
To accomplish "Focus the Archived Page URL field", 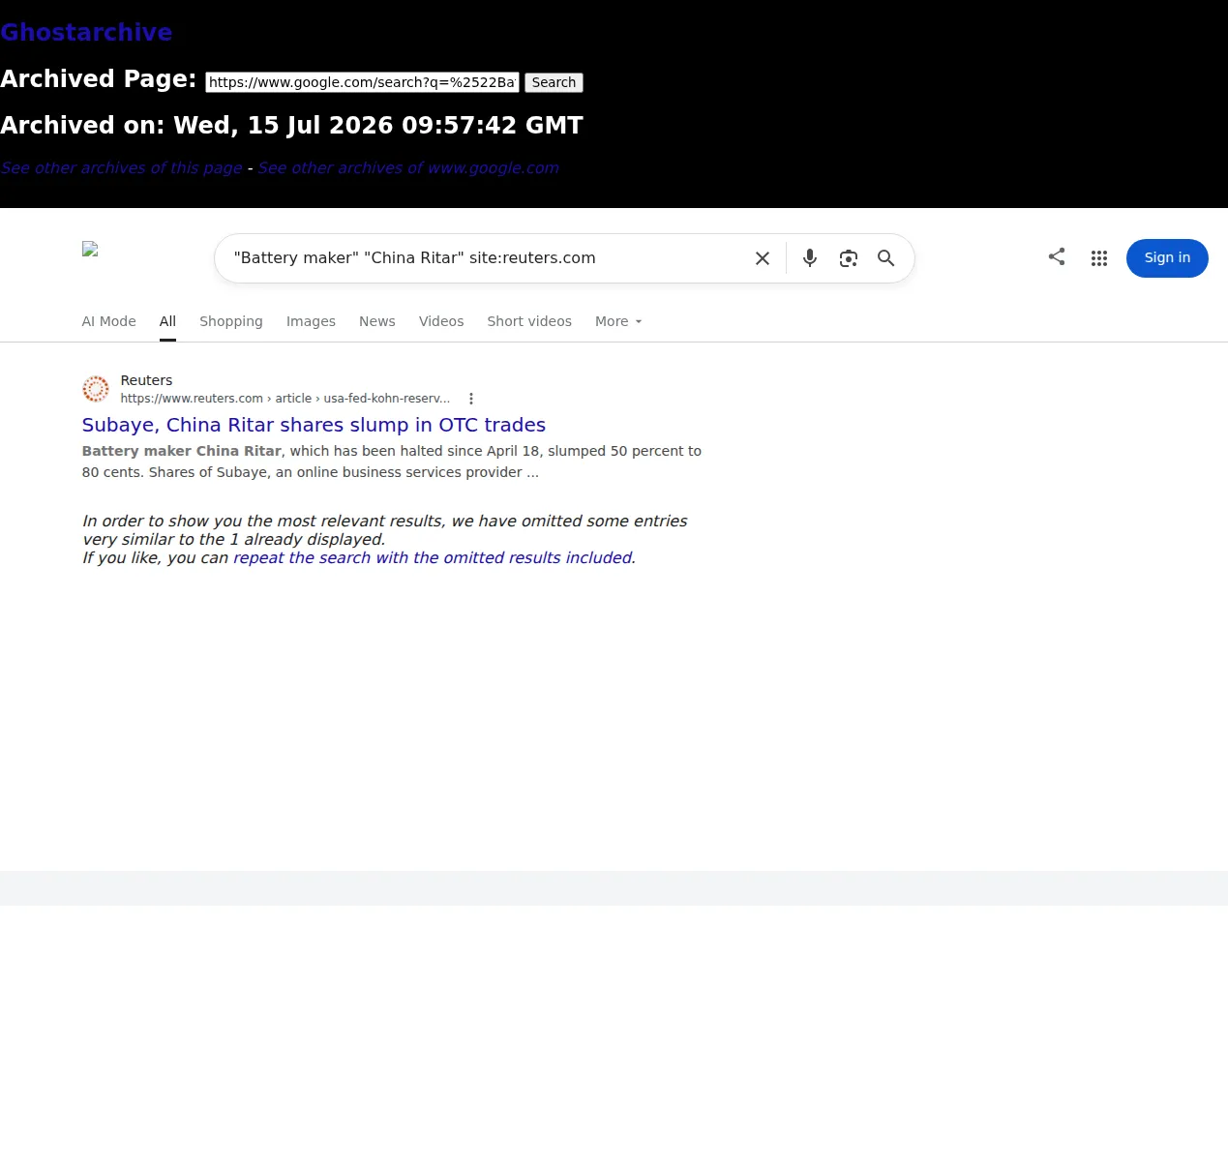I will coord(362,82).
